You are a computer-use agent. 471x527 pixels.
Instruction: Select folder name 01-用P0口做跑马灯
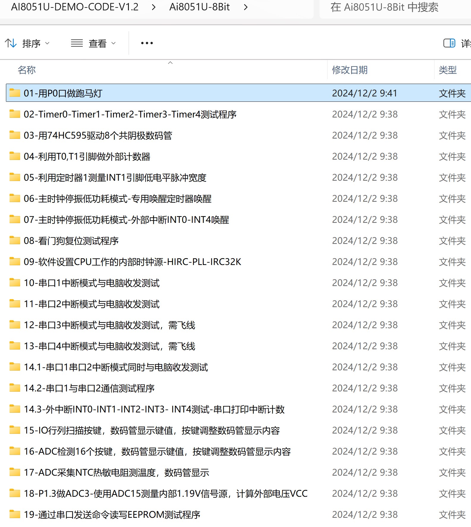coord(63,93)
